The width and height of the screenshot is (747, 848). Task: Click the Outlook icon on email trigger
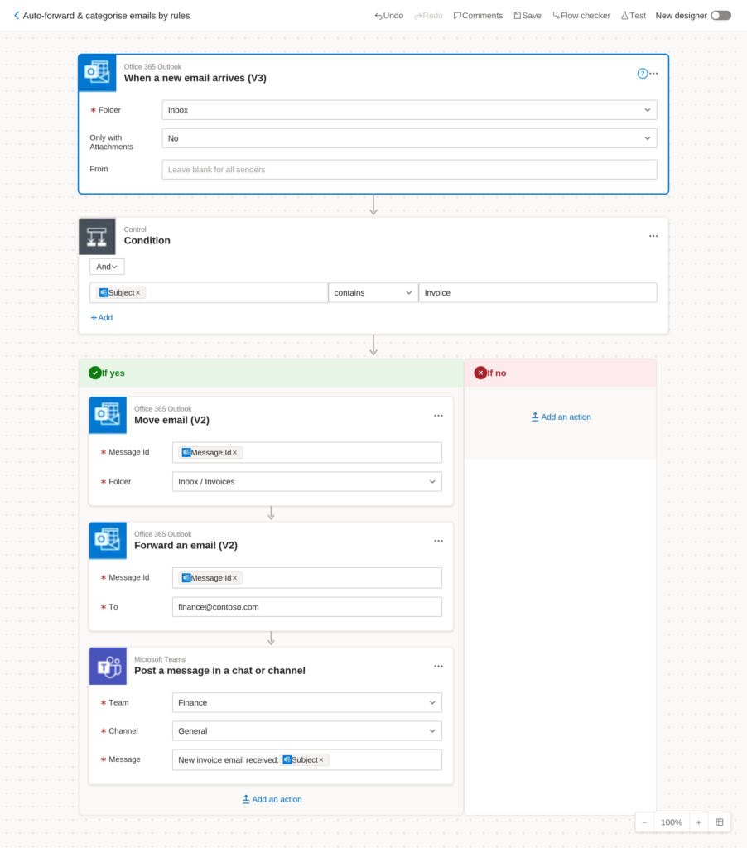[x=98, y=73]
